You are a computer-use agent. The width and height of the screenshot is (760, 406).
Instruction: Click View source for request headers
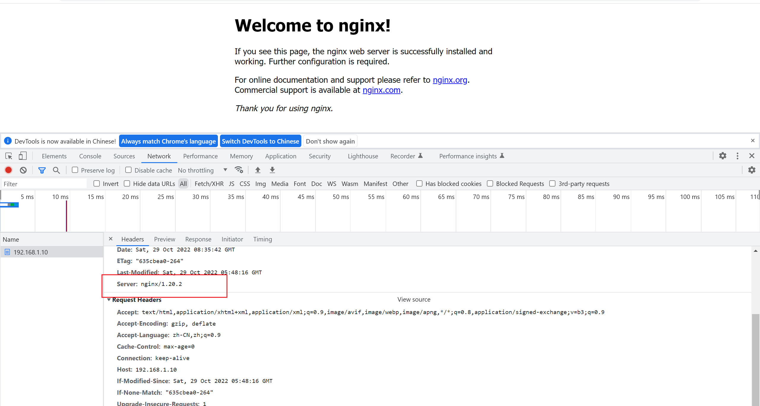tap(414, 300)
